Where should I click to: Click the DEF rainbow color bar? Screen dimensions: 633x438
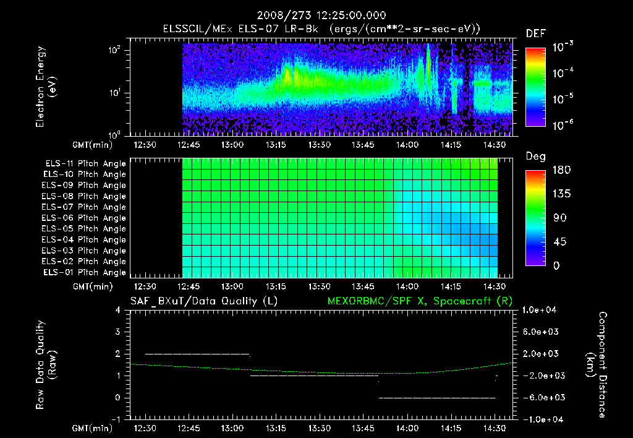coord(536,87)
